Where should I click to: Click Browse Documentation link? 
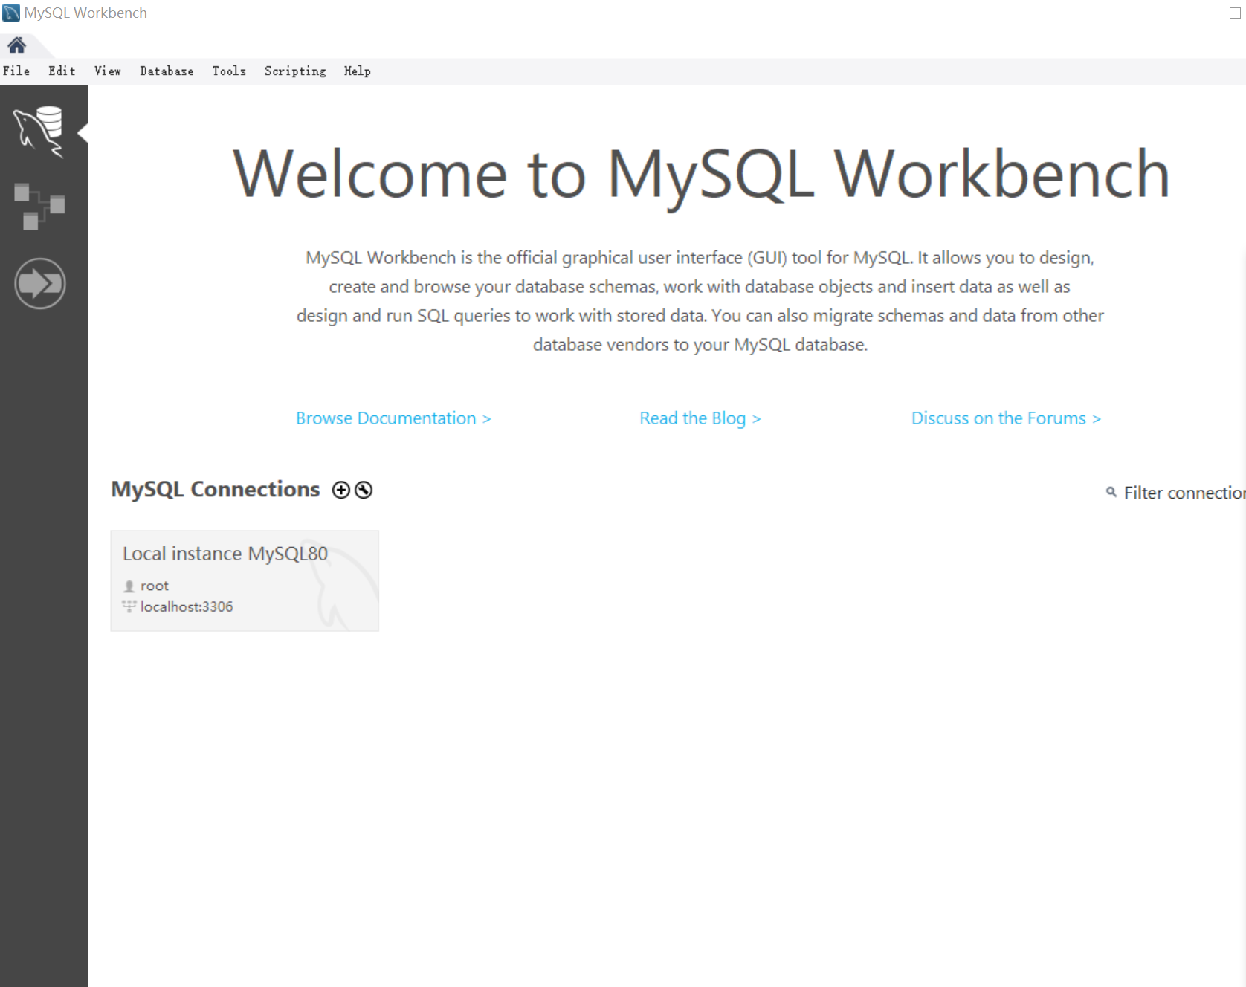[x=393, y=418]
